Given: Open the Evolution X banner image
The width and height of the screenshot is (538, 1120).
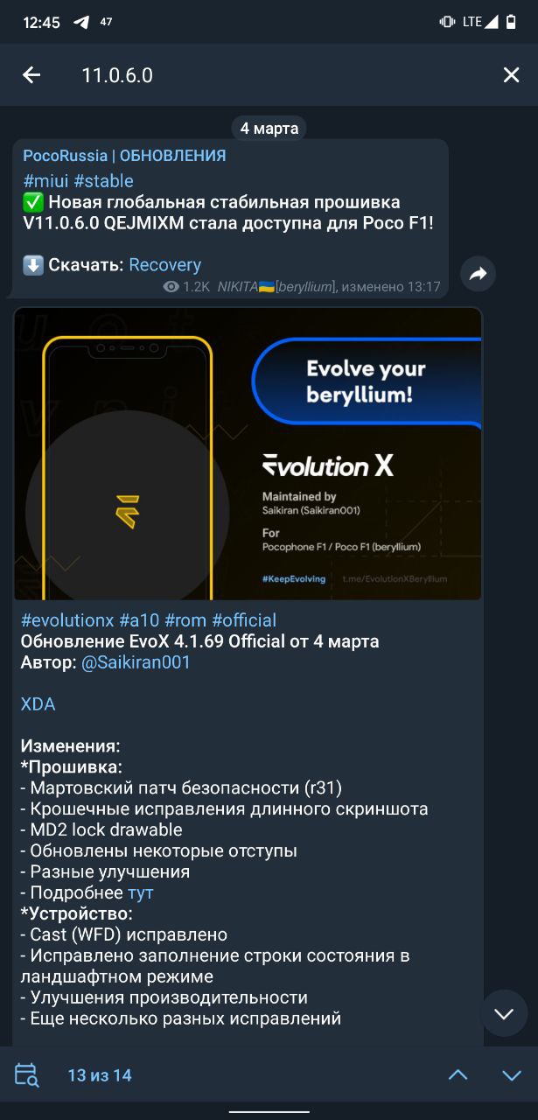Looking at the screenshot, I should [248, 453].
